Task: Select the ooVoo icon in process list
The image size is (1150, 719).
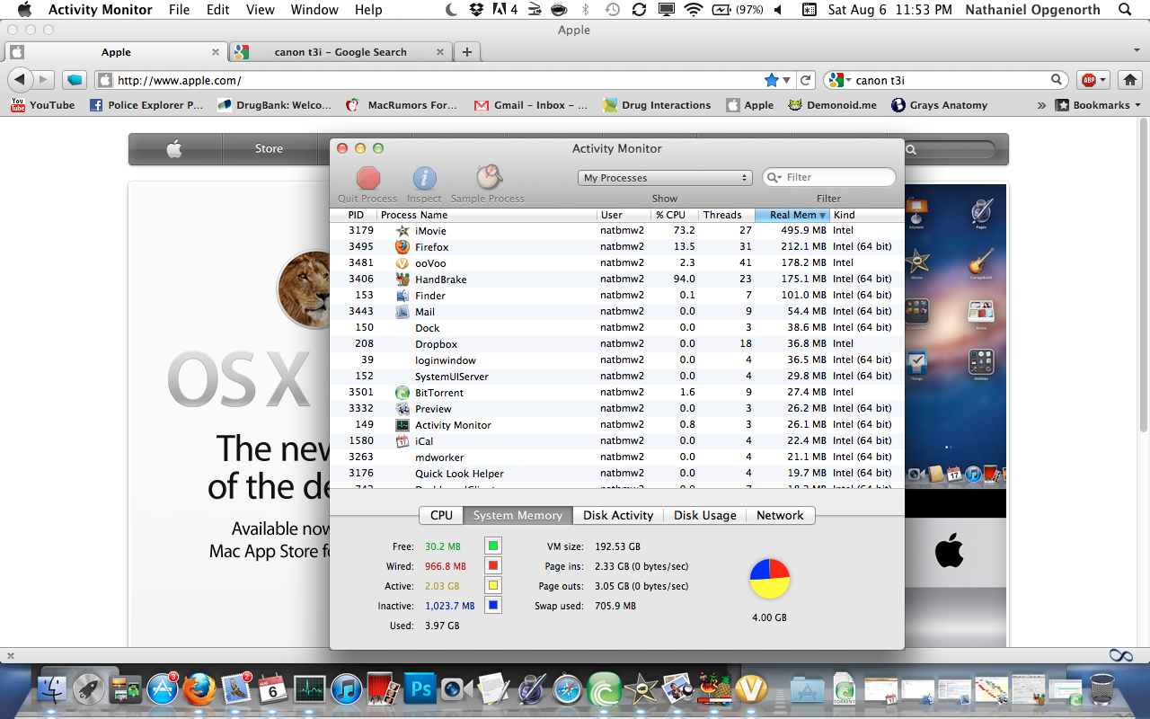Action: (402, 263)
